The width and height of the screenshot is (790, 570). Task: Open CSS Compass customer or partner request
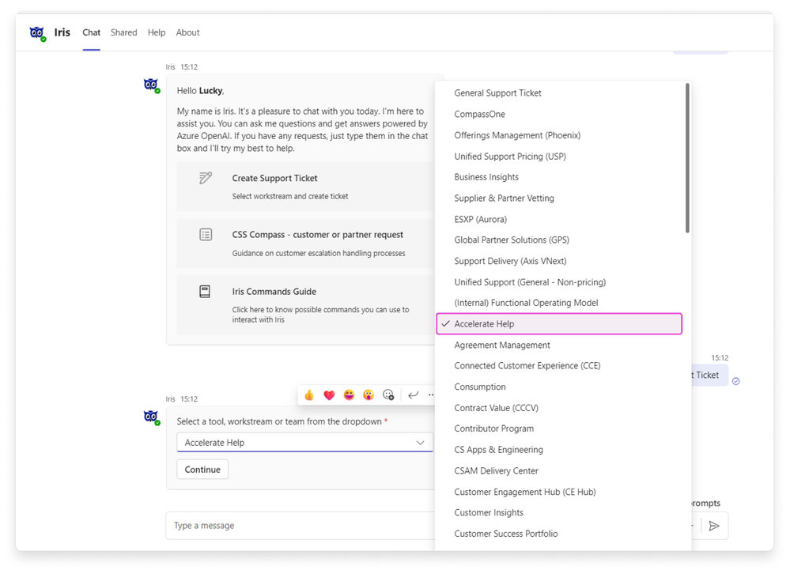click(305, 243)
